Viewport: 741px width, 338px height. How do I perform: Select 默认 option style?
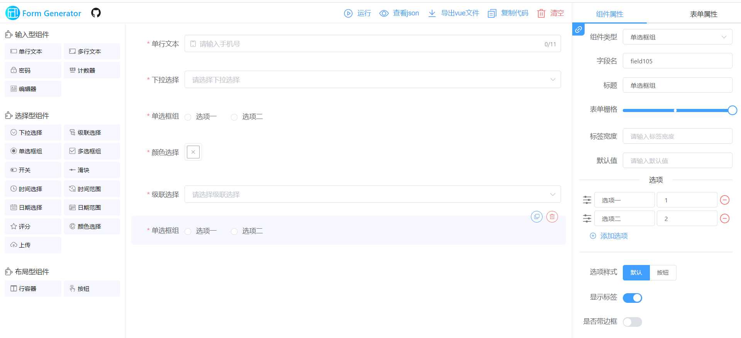click(x=636, y=273)
